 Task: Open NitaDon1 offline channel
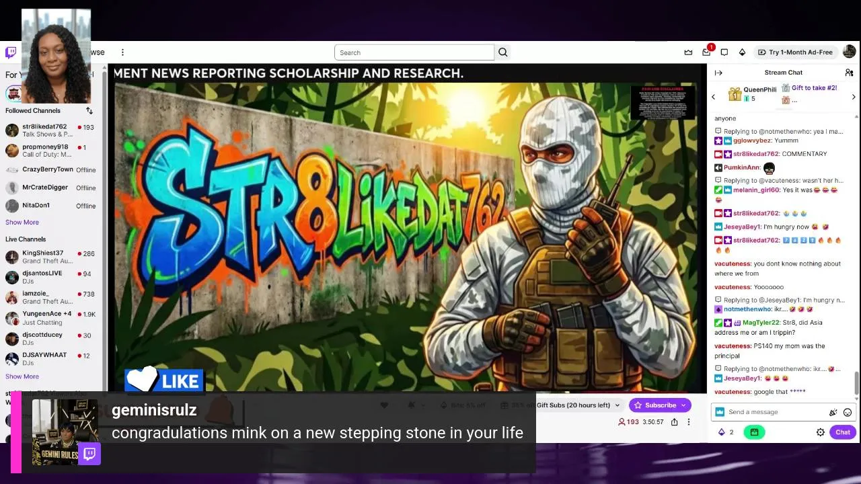point(50,206)
